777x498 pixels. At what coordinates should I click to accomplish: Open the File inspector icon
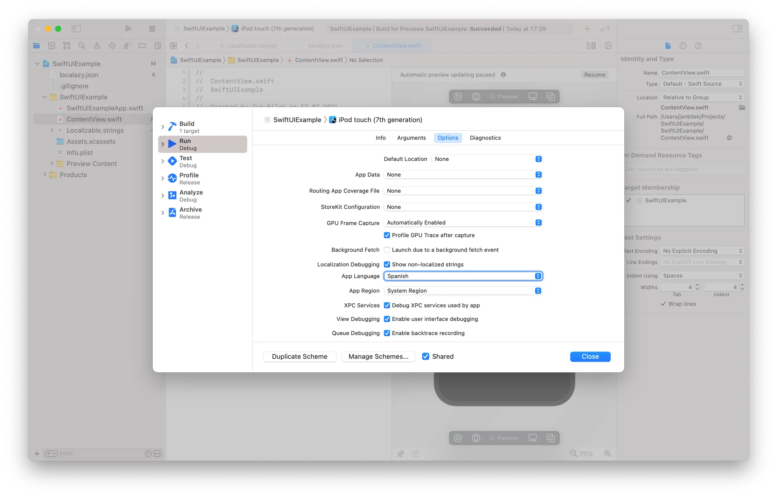click(x=668, y=46)
